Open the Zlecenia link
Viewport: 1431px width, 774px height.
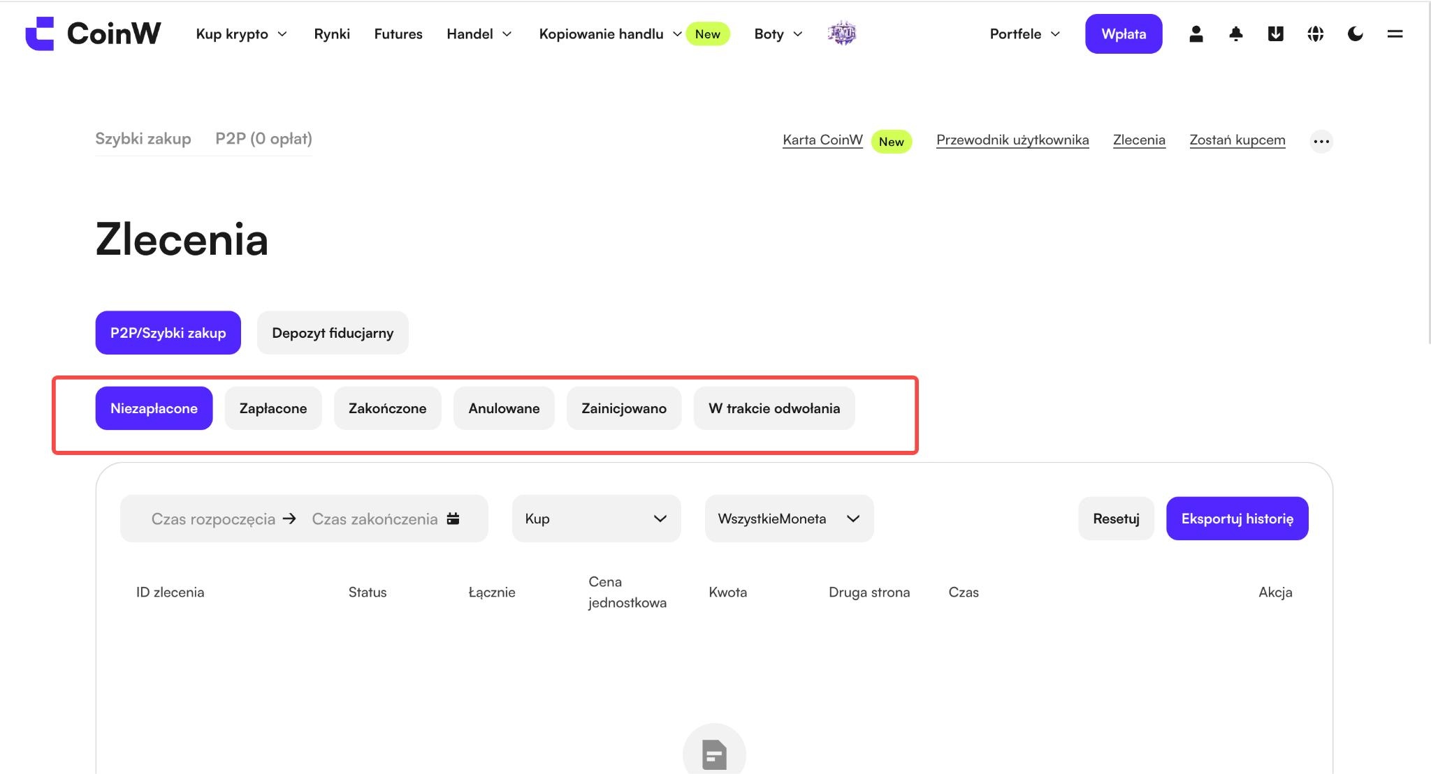point(1139,140)
